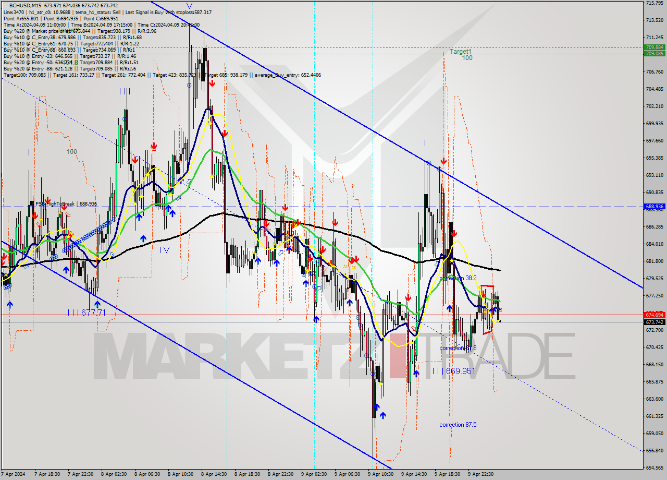
Task: Click the current price tag 673.742
Action: 654,322
